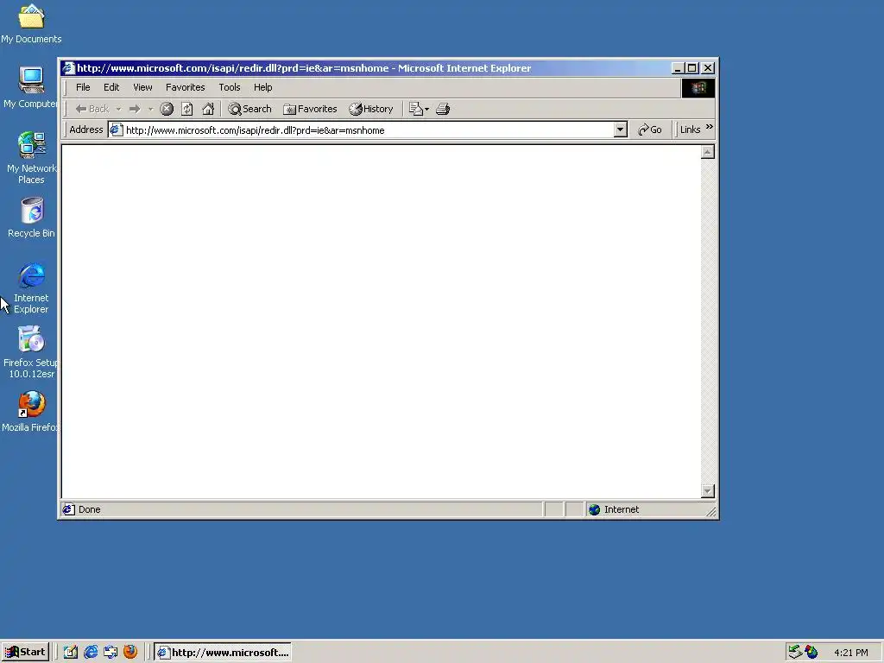884x663 pixels.
Task: Open the File menu
Action: coord(83,87)
